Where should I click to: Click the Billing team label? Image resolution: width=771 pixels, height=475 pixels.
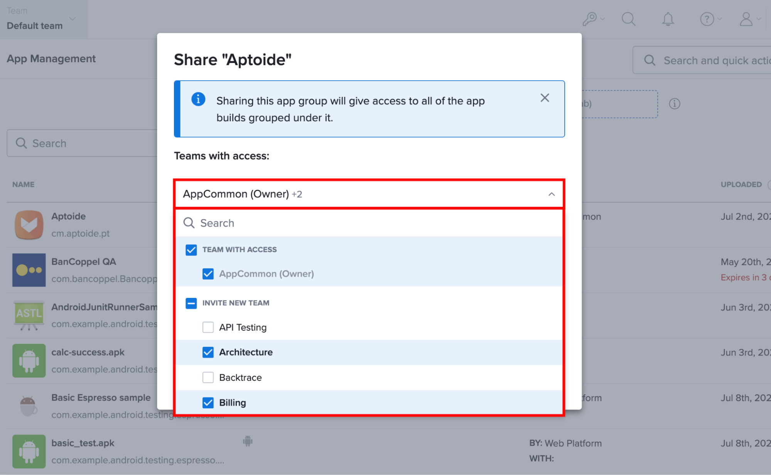[x=232, y=403]
